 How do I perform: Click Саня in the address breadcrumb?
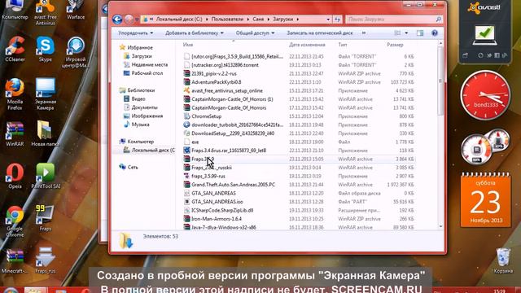258,20
